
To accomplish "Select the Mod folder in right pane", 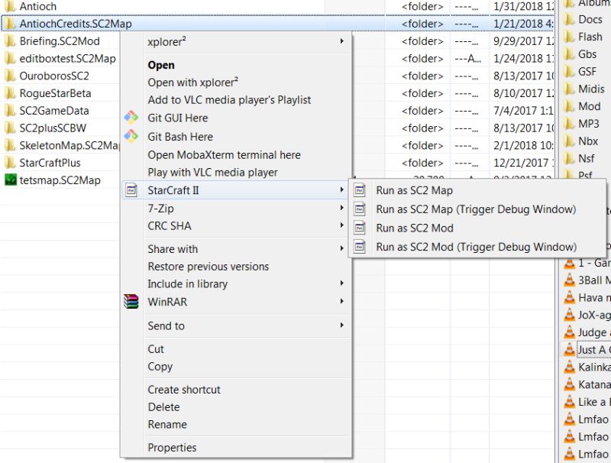I will [x=590, y=106].
